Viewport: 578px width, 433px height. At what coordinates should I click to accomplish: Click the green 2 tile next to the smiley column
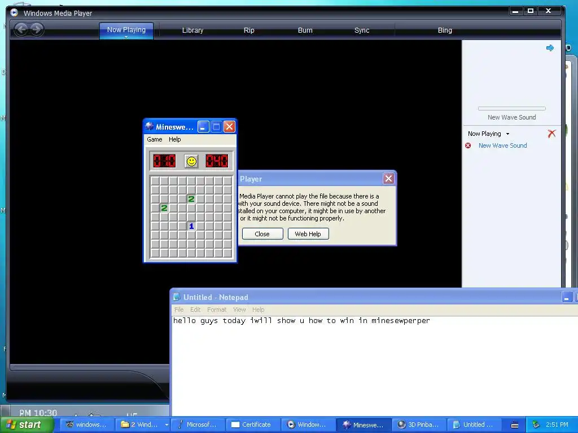coord(191,199)
